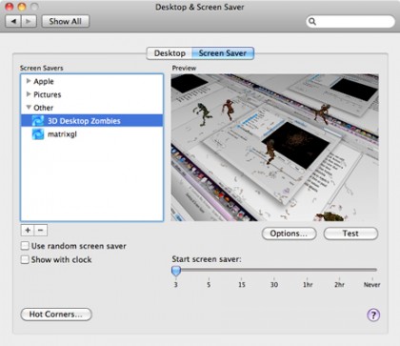Click the 5 slider label
Screen dimensions: 400x346
click(x=209, y=285)
